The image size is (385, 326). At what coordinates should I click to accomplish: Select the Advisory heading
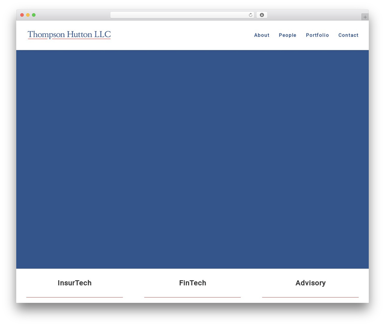point(310,283)
